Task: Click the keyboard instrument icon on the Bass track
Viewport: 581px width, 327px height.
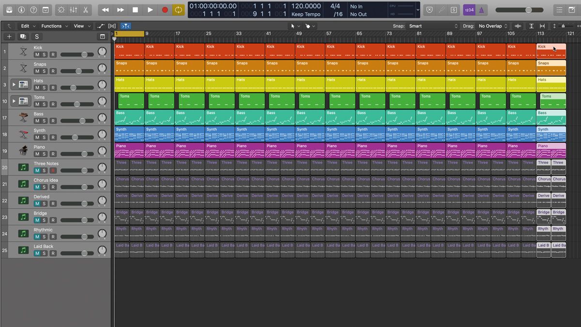Action: 22,117
